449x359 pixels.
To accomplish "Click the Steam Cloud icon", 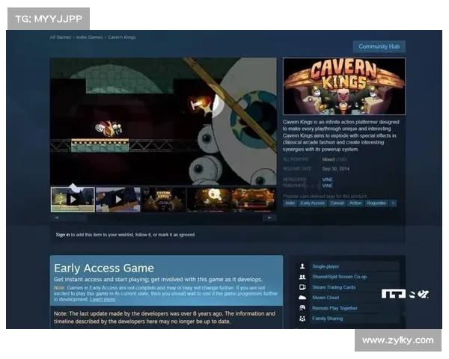I will (302, 298).
